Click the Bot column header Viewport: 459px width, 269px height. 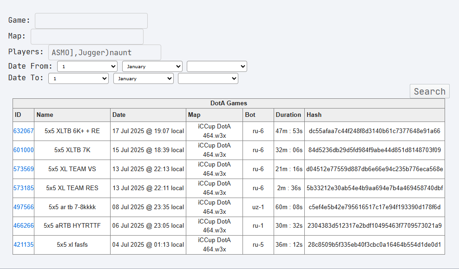point(258,115)
